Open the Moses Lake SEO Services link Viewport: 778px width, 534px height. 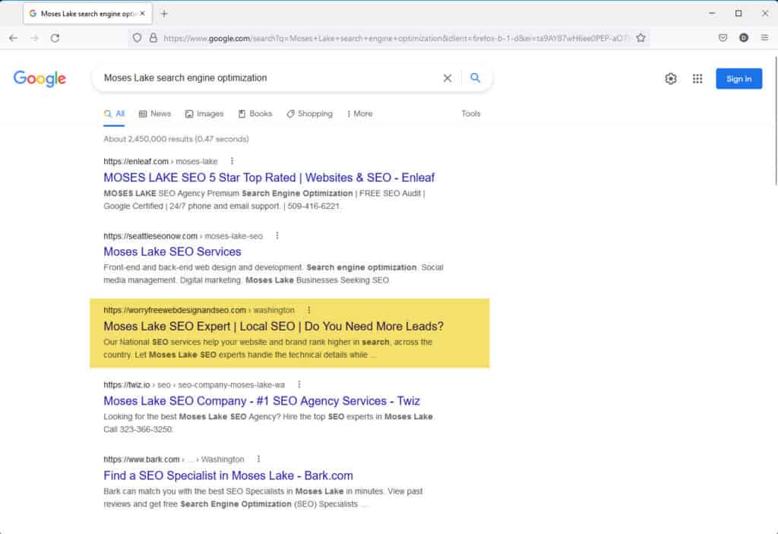pos(172,251)
